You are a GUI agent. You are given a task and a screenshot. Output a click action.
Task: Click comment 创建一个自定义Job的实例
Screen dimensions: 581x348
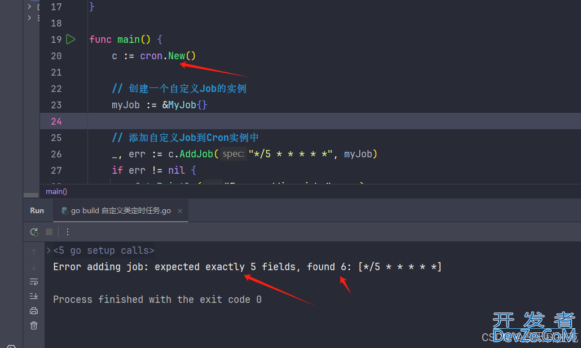pyautogui.click(x=179, y=89)
